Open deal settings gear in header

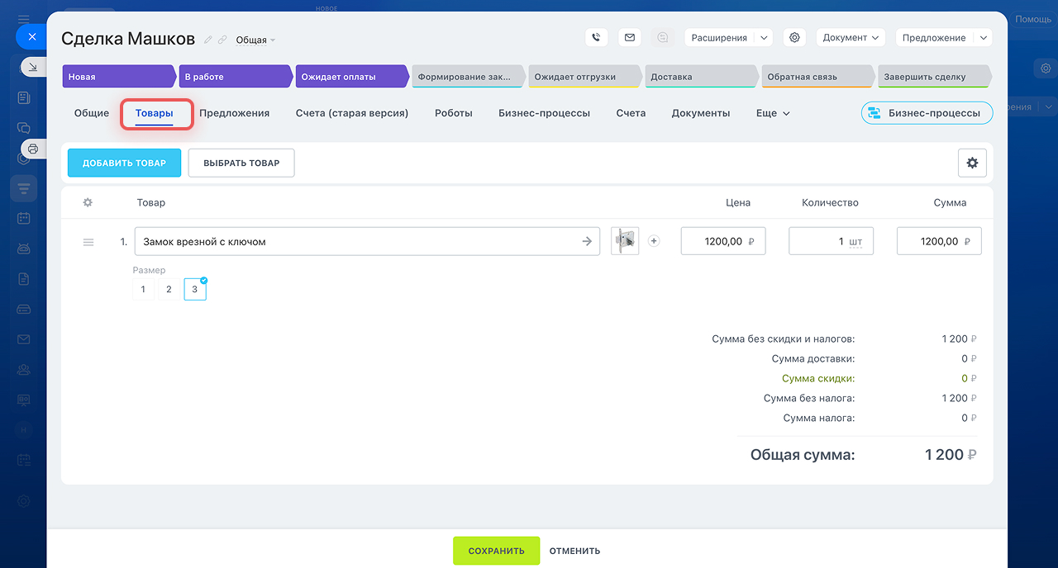[794, 37]
